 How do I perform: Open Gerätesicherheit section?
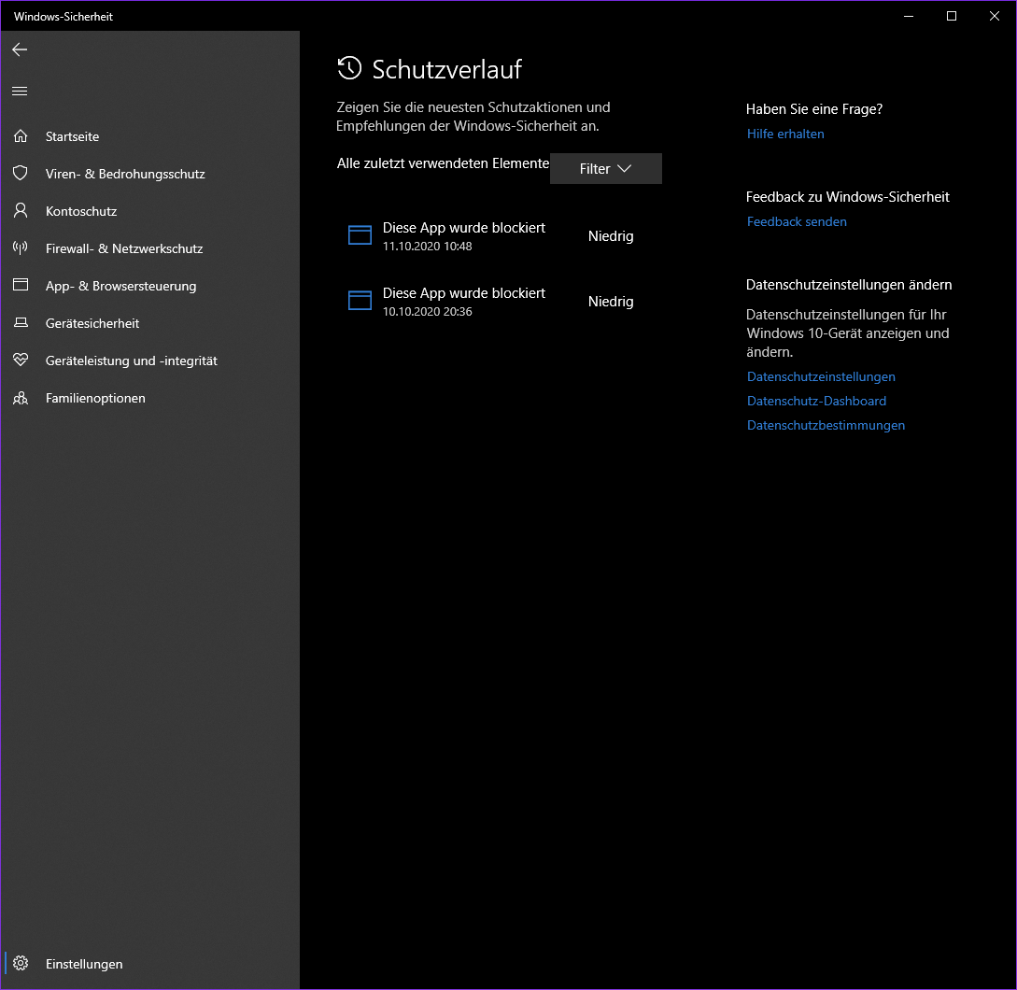coord(149,323)
